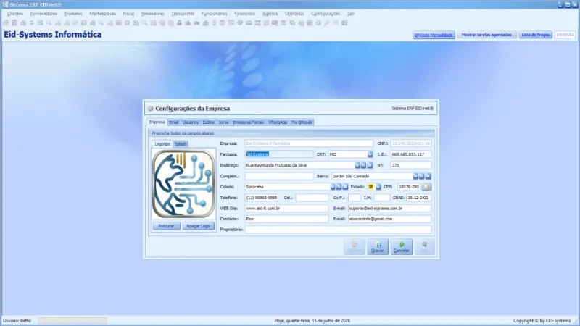The image size is (580, 326).
Task: Click the Cancelar button
Action: click(402, 246)
